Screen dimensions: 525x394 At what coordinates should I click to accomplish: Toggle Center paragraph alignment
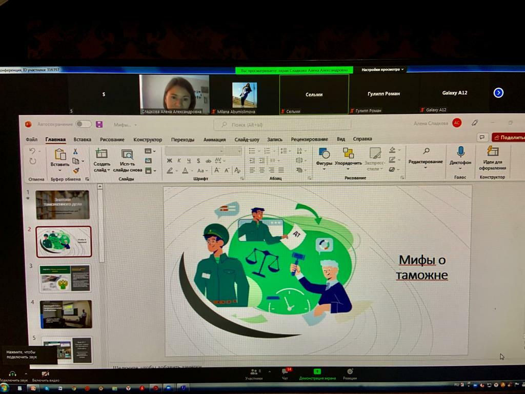pos(262,170)
